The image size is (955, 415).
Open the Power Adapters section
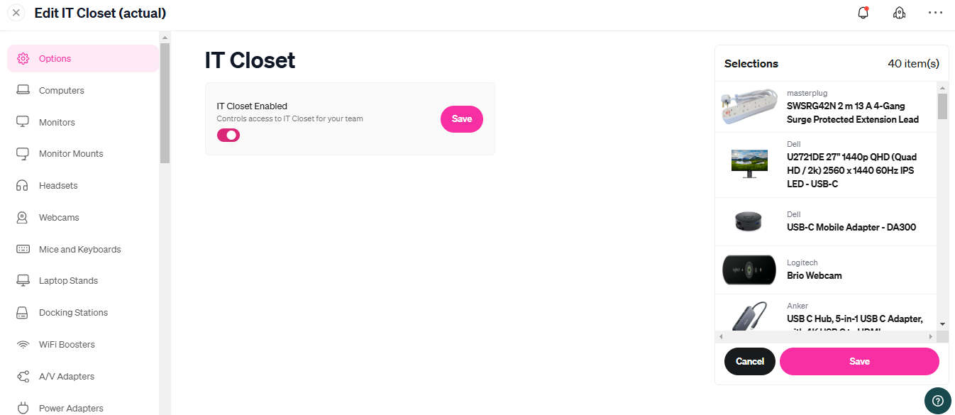coord(71,408)
